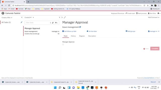Open the Camunda Platform footer link
Screen dimensions: 161x90
pyautogui.click(x=149, y=78)
